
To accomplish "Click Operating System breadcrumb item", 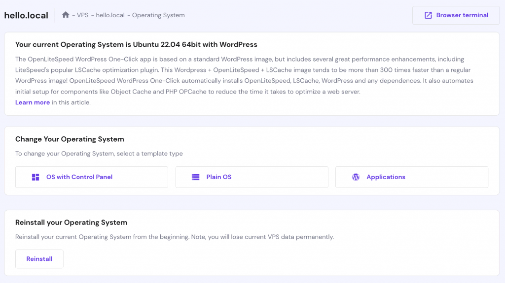I will (158, 15).
